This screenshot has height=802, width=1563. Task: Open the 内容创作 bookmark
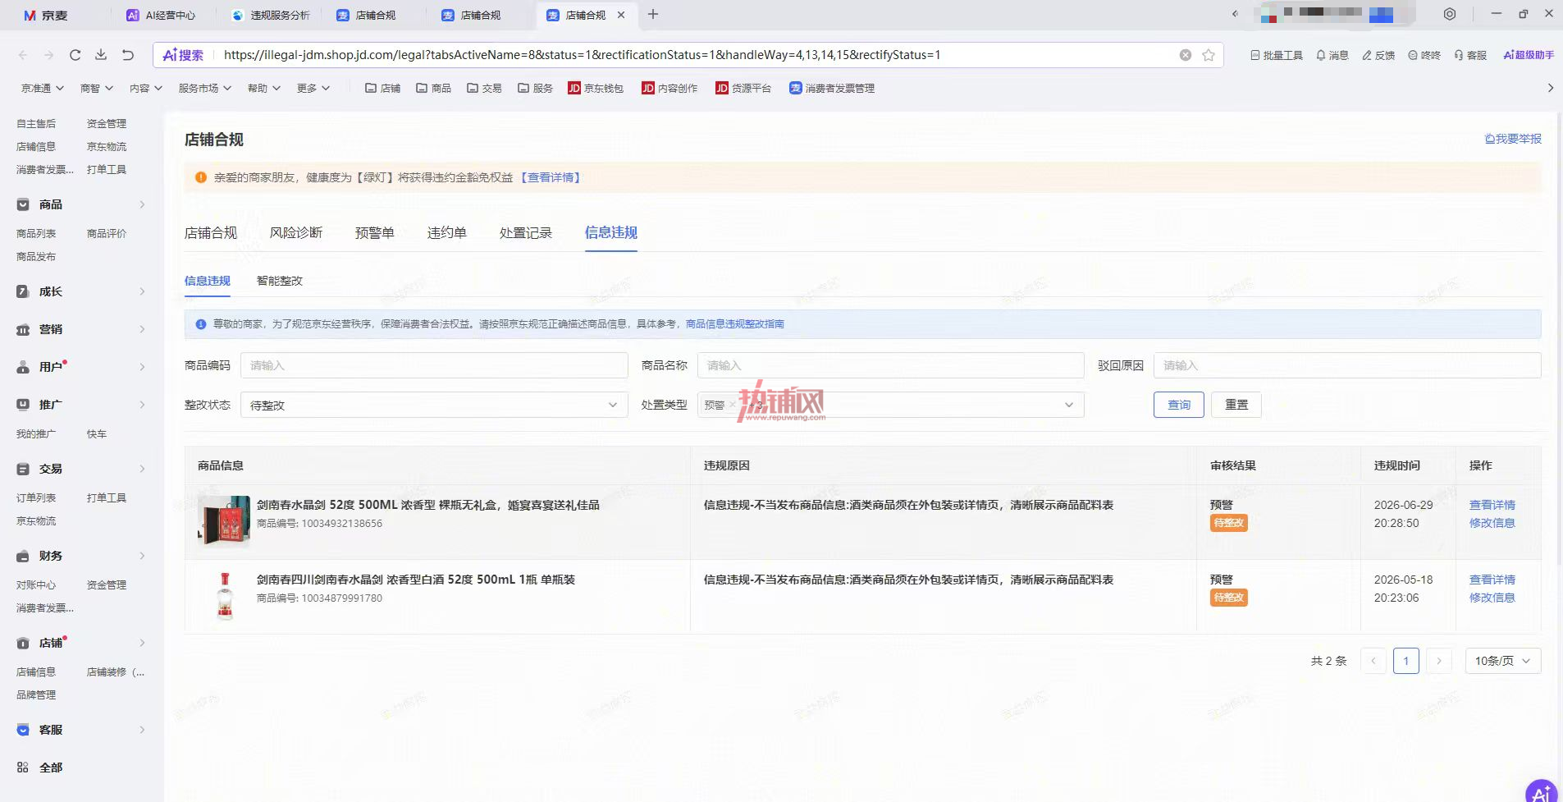670,88
